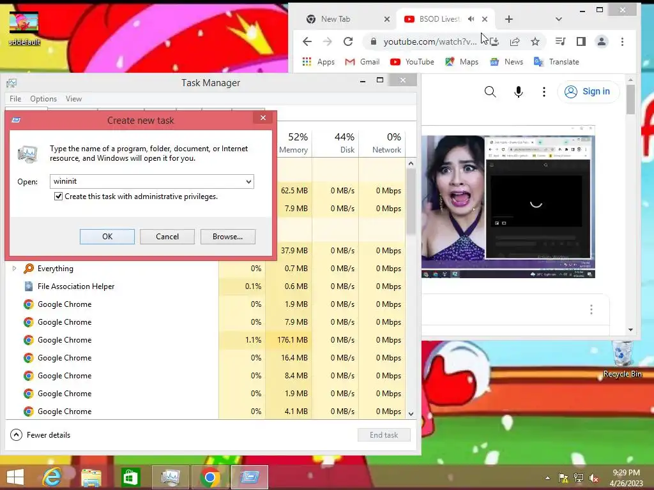
Task: Open the Recycle Bin desktop icon
Action: tap(622, 360)
